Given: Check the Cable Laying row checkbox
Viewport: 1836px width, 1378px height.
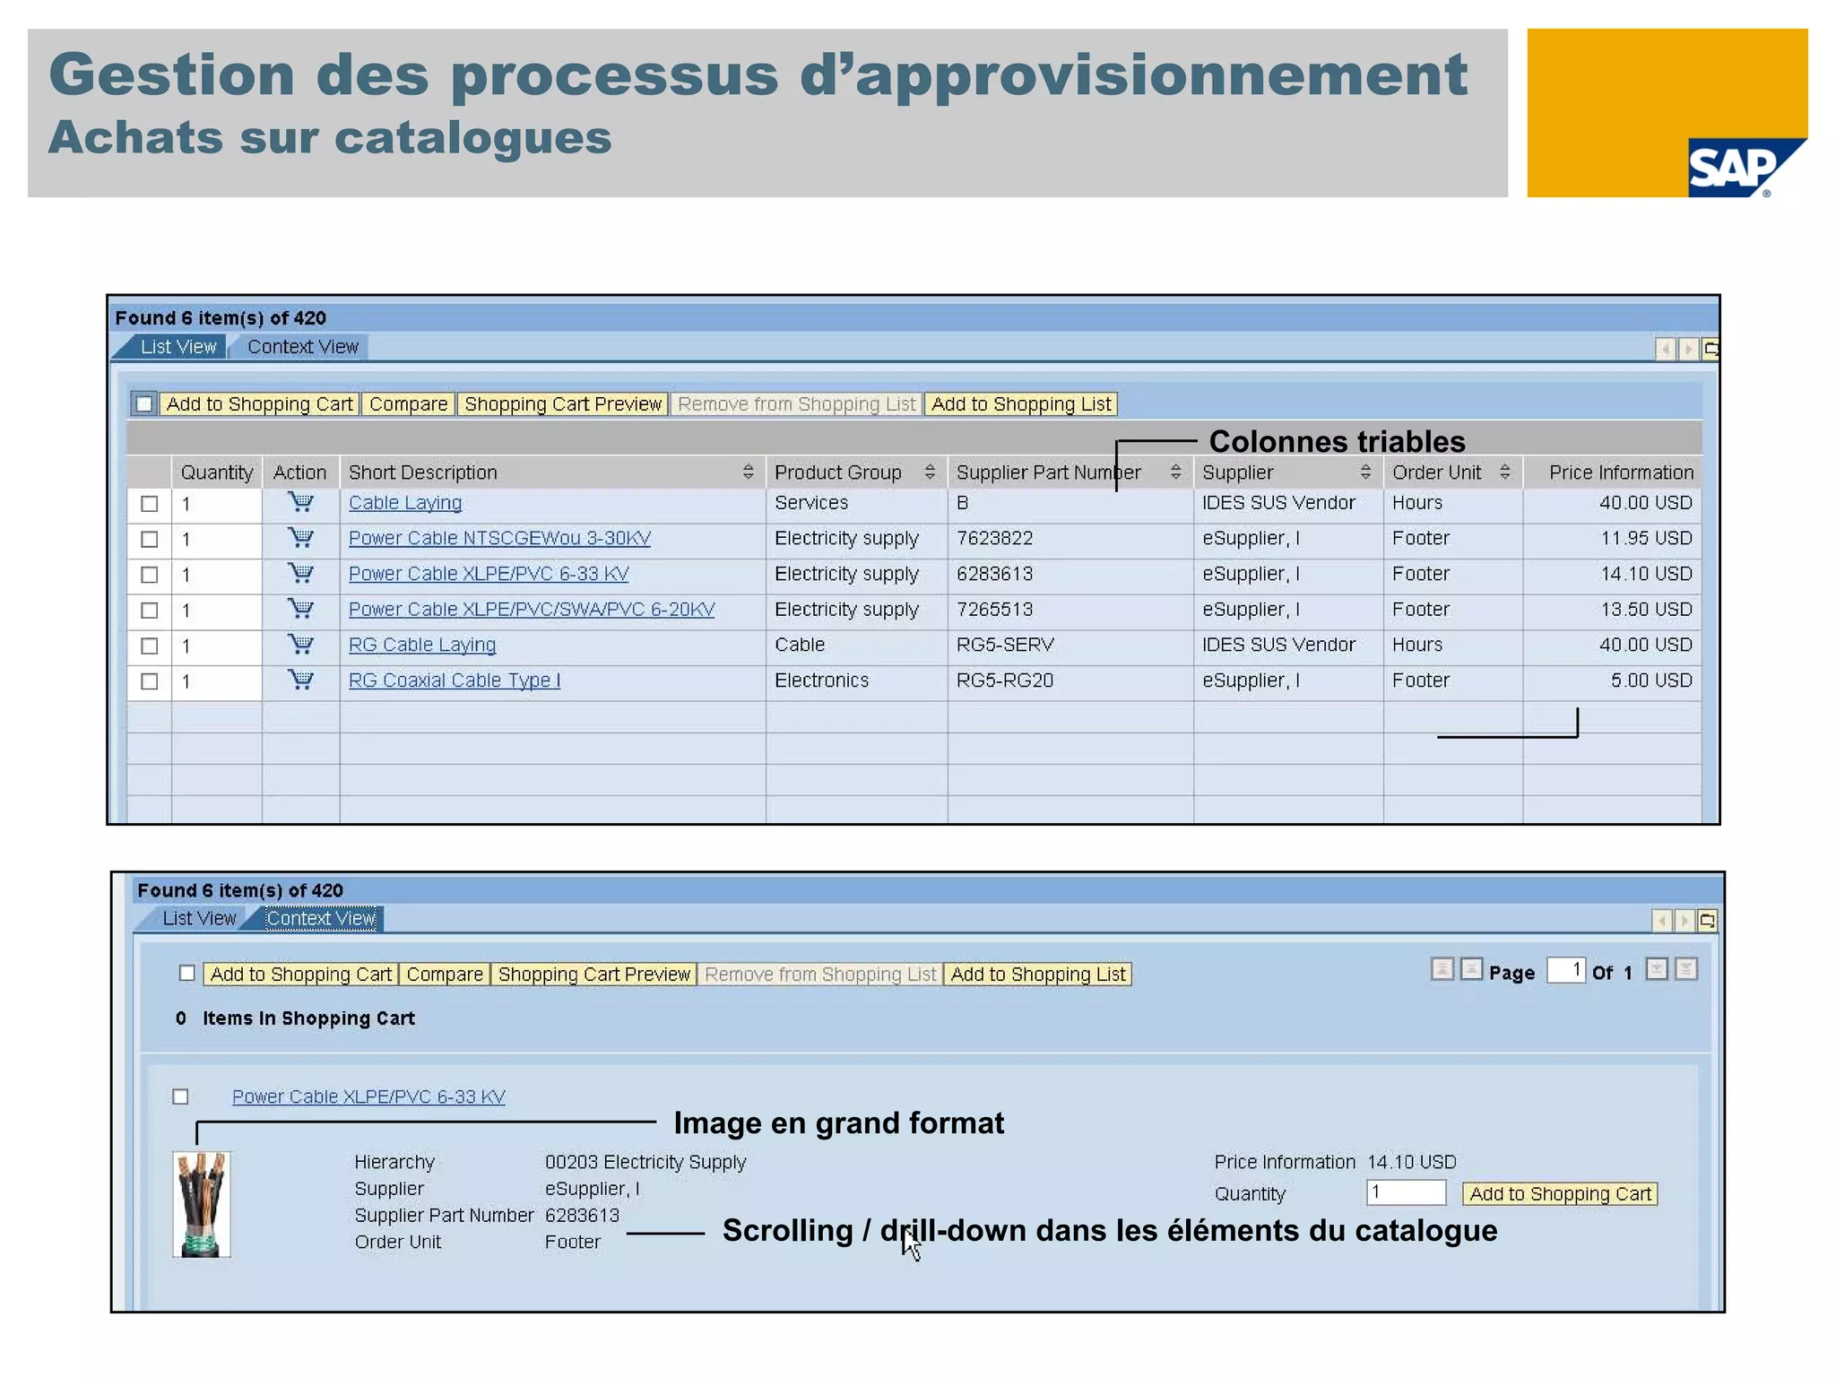Looking at the screenshot, I should [150, 504].
